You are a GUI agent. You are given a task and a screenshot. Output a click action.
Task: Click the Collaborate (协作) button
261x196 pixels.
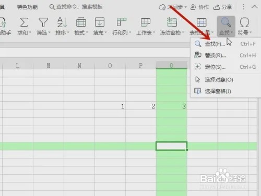coord(199,7)
